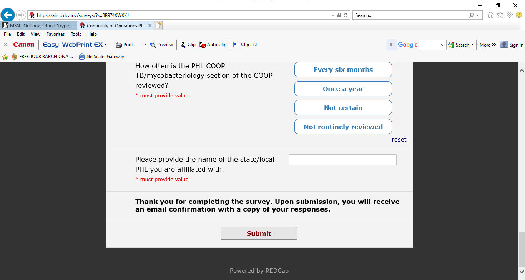Open the File menu
525x280 pixels.
(7, 34)
